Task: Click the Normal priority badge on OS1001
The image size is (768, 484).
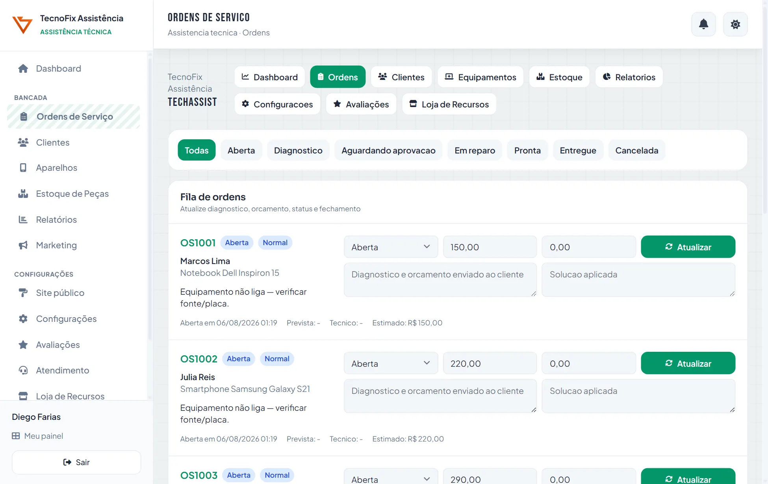Action: [275, 243]
